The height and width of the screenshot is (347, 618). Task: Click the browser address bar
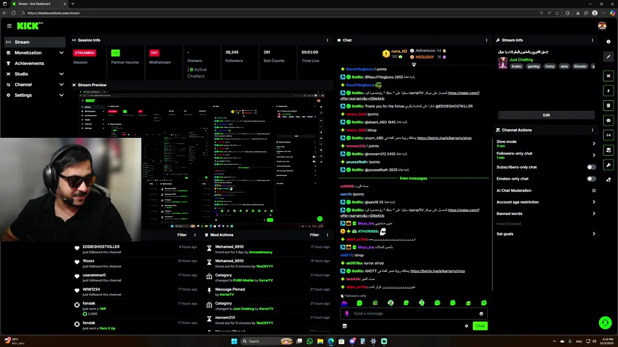point(280,13)
